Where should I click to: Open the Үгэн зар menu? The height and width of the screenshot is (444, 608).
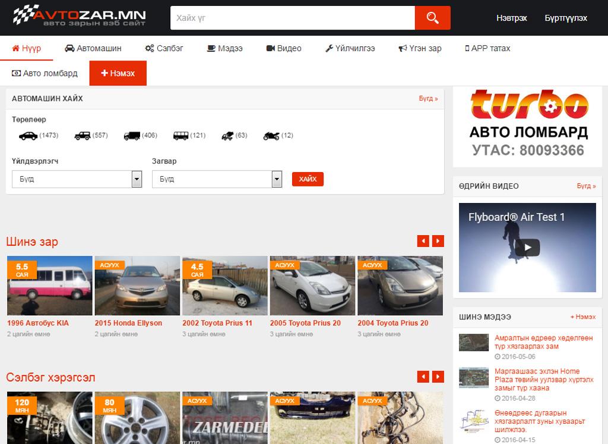(420, 48)
